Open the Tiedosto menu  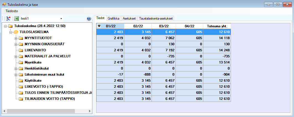[12, 11]
